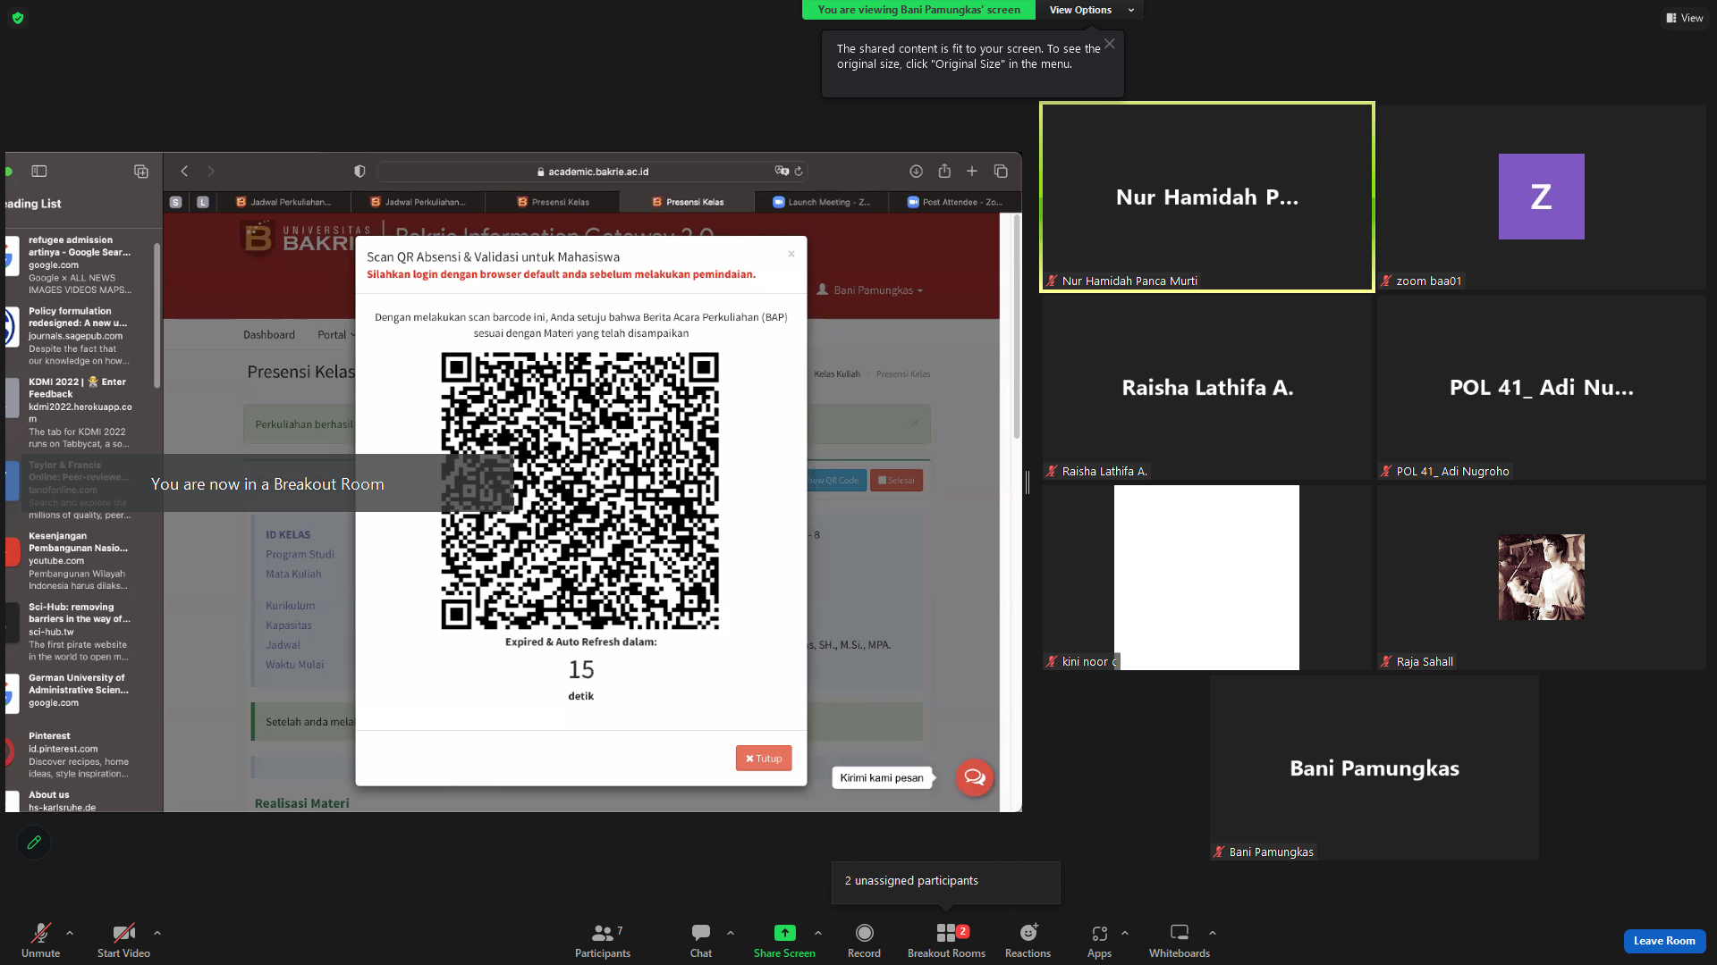Open Zoom Apps
1717x965 pixels.
coord(1099,940)
